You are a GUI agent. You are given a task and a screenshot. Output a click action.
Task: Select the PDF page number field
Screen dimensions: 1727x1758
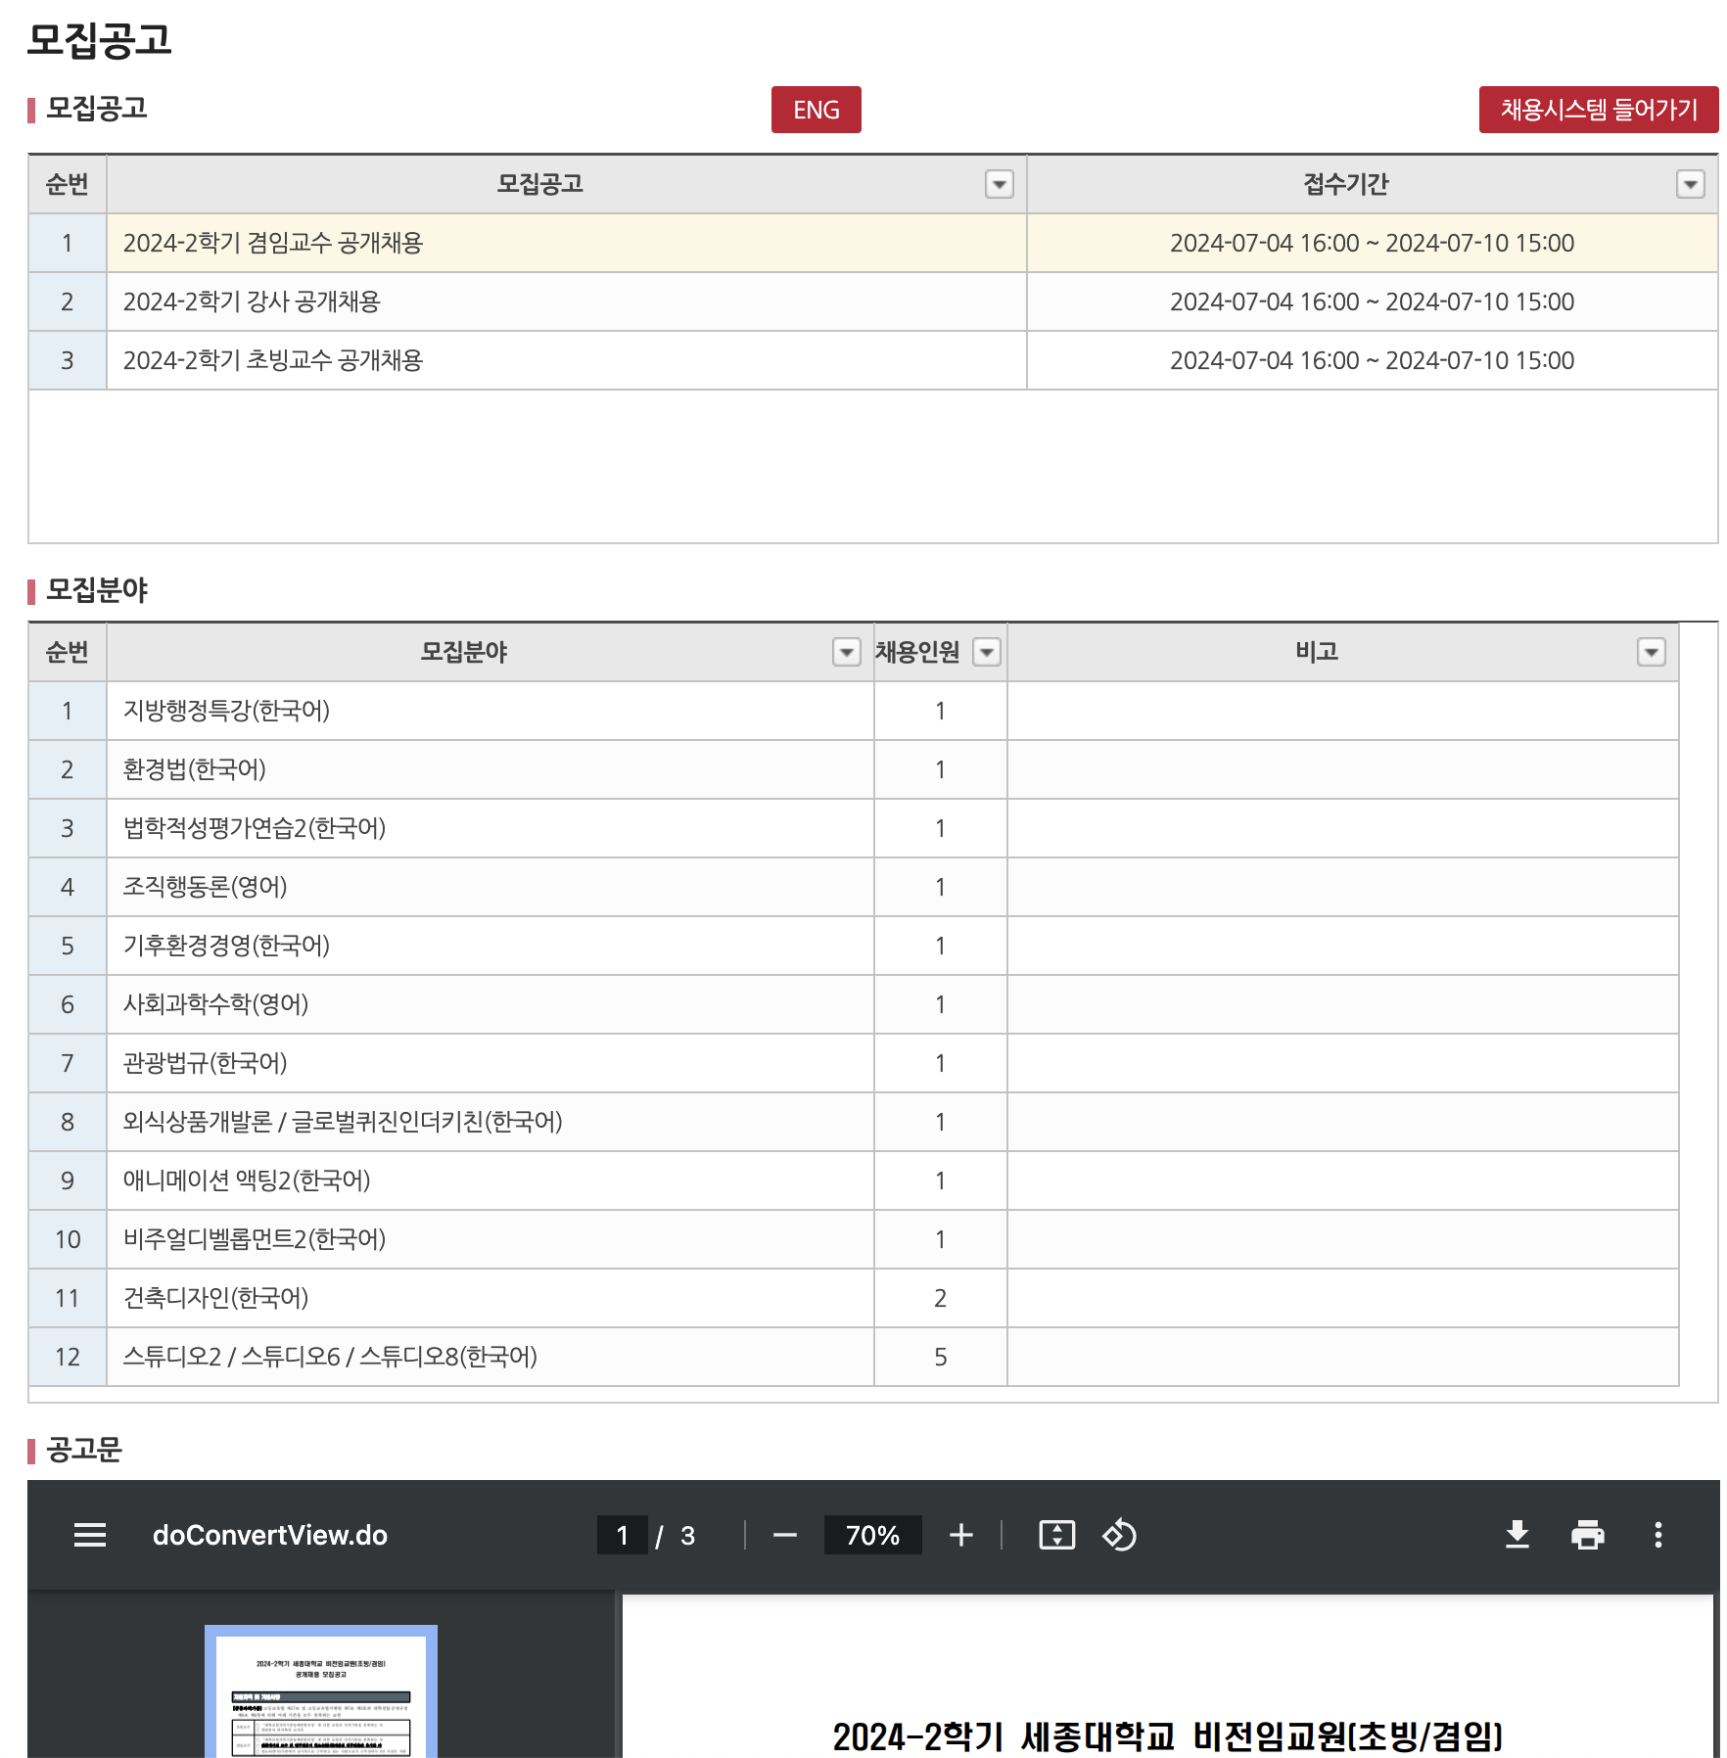(x=623, y=1535)
